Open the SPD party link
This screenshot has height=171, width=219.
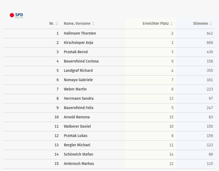[19, 15]
